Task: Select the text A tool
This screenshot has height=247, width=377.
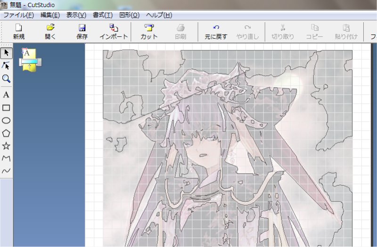Action: 6,95
